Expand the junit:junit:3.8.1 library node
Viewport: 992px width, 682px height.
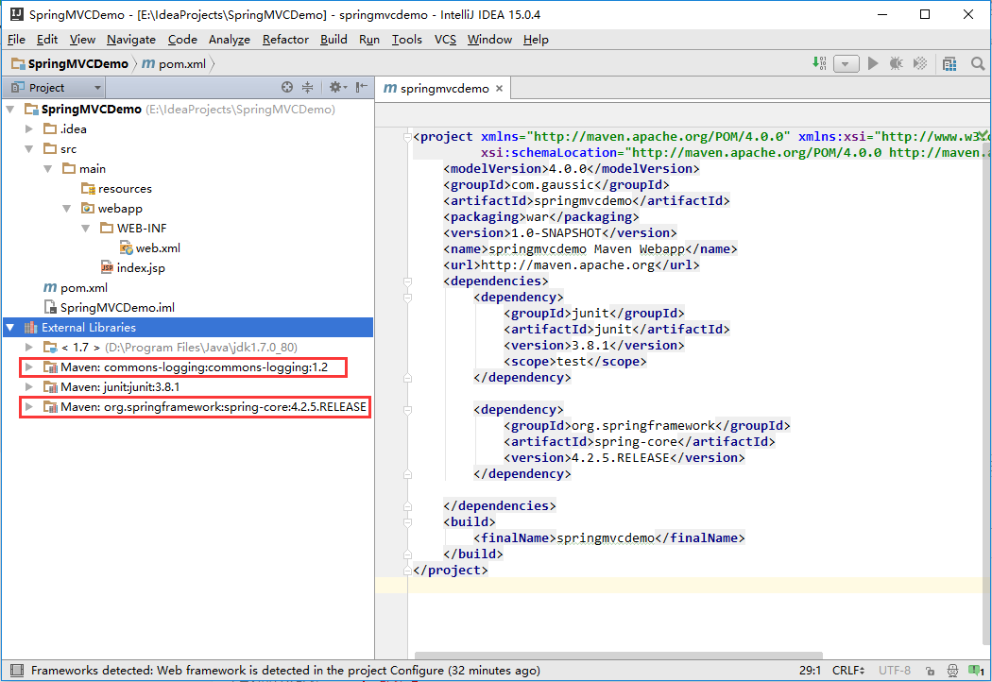click(x=29, y=386)
